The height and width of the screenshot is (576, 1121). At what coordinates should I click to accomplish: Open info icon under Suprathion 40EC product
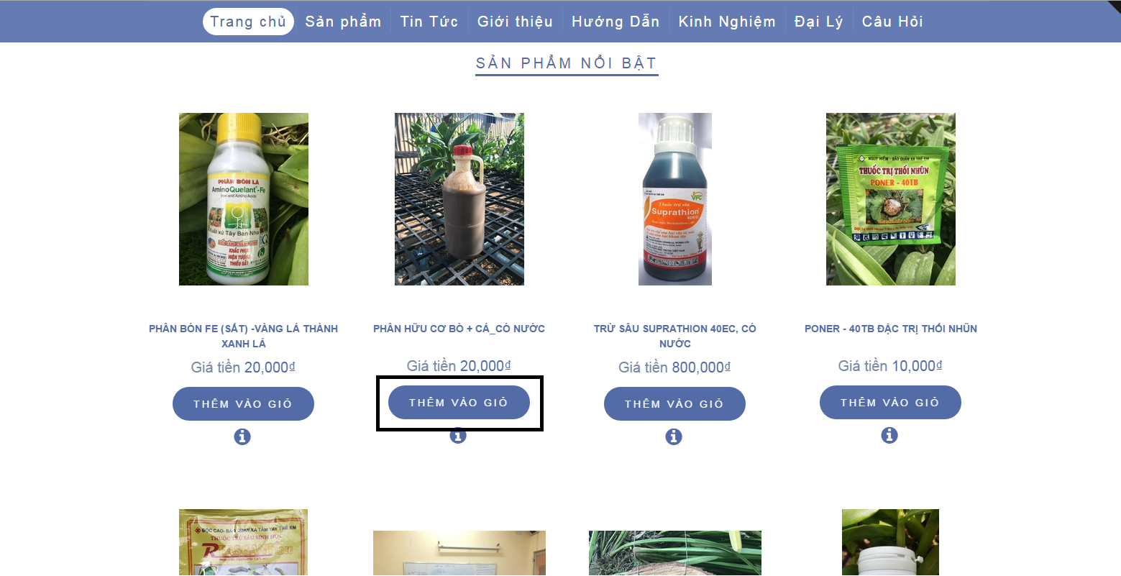(674, 436)
